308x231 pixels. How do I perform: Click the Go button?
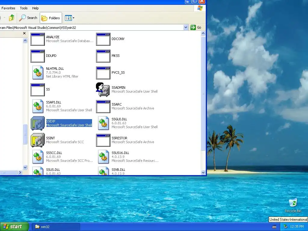[196, 27]
